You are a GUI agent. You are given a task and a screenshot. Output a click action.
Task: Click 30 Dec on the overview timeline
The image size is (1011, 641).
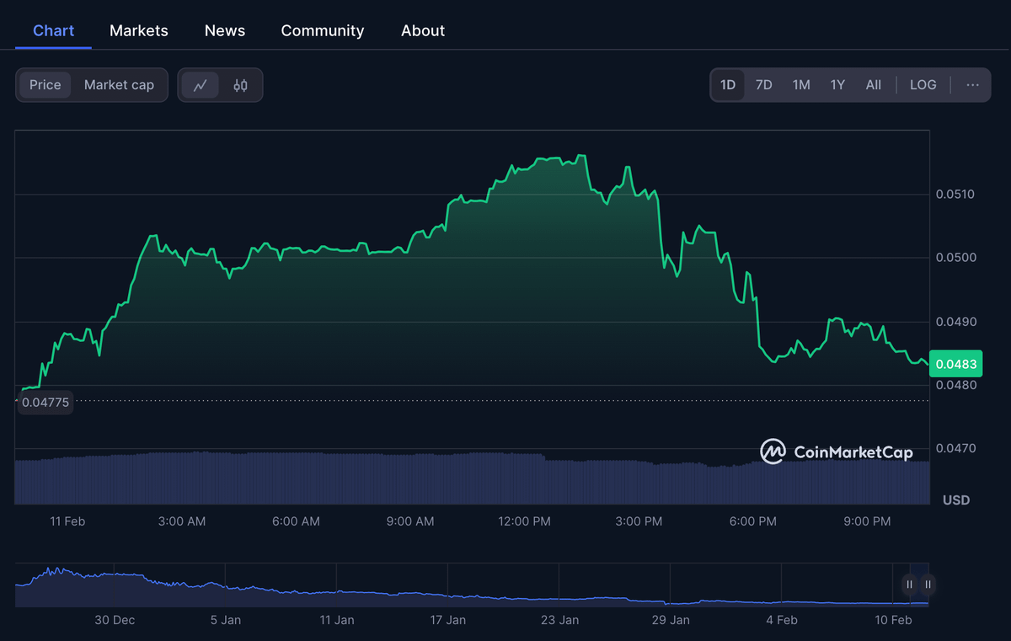[x=115, y=620]
